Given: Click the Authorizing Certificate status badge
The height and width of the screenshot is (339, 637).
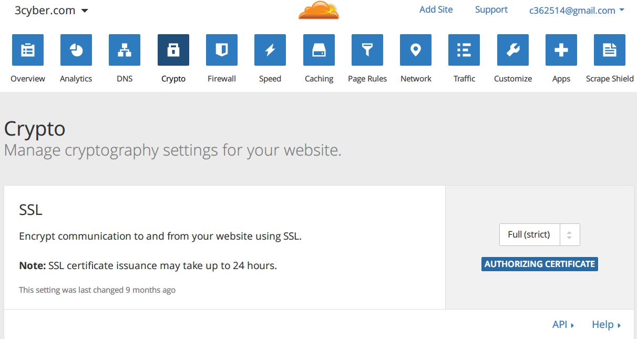Looking at the screenshot, I should click(540, 264).
